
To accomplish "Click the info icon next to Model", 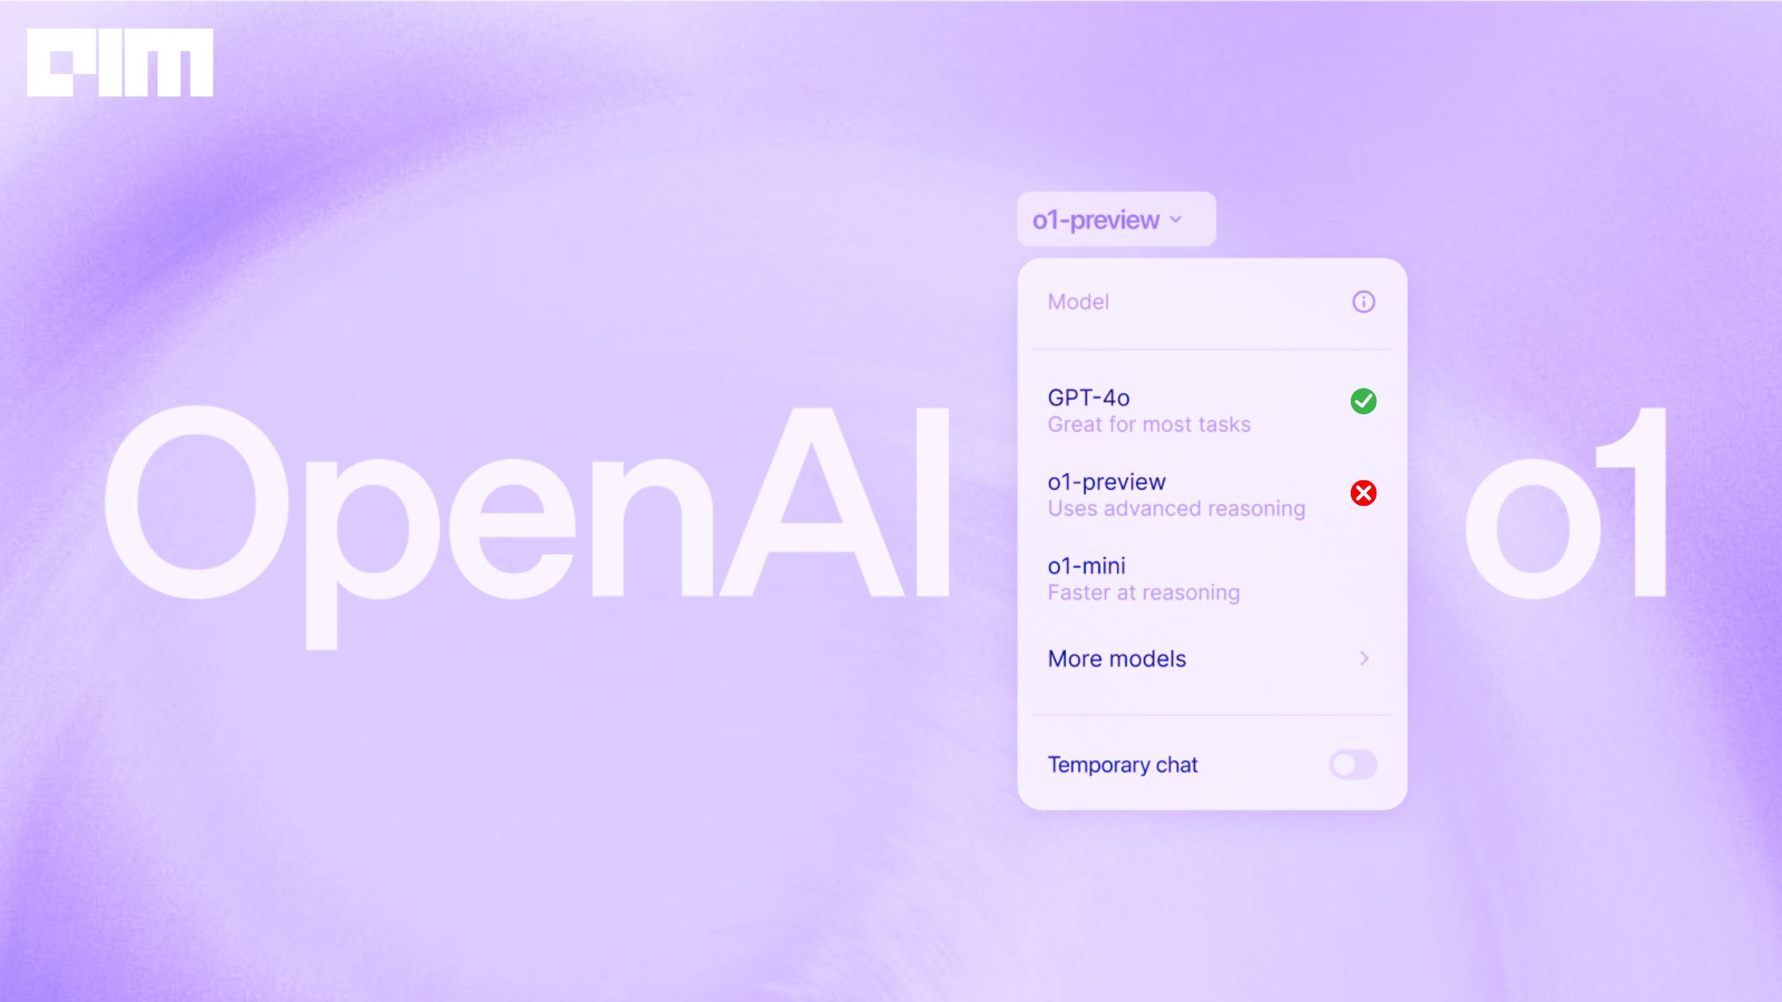I will 1364,302.
